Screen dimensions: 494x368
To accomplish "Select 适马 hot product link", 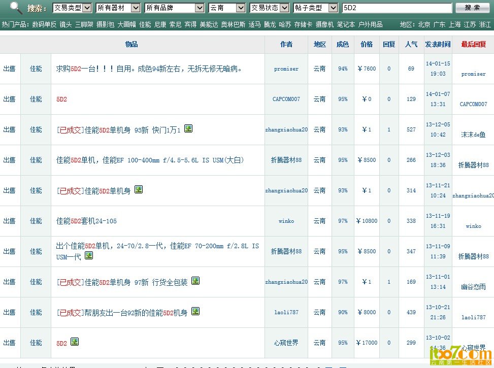I will pos(254,24).
